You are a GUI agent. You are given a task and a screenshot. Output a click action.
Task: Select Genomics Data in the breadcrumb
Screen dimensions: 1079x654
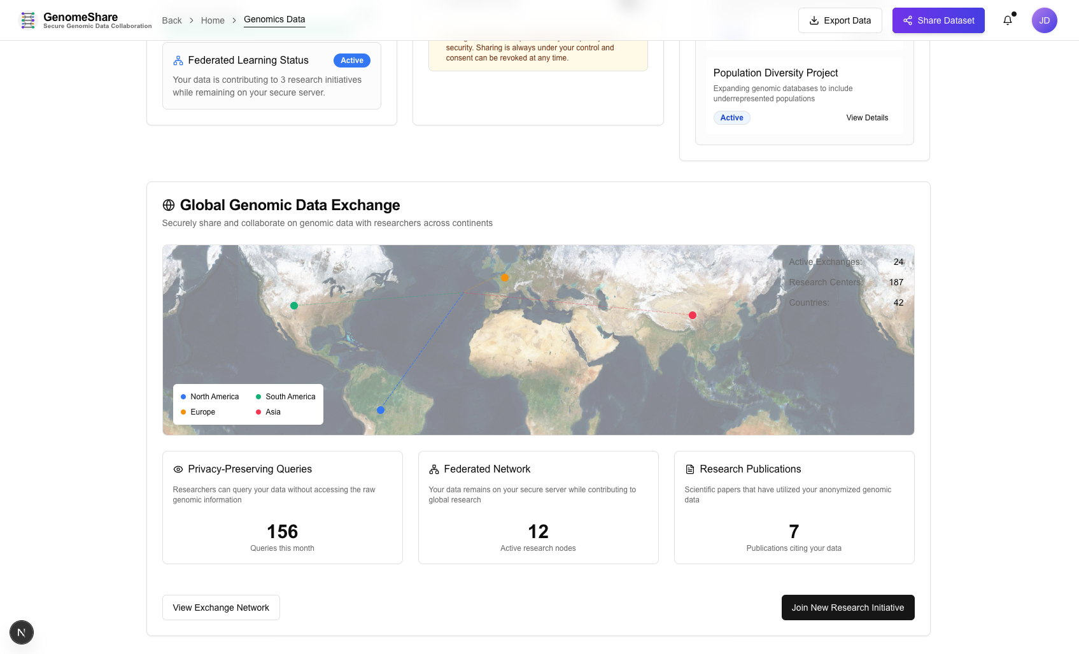pos(274,19)
